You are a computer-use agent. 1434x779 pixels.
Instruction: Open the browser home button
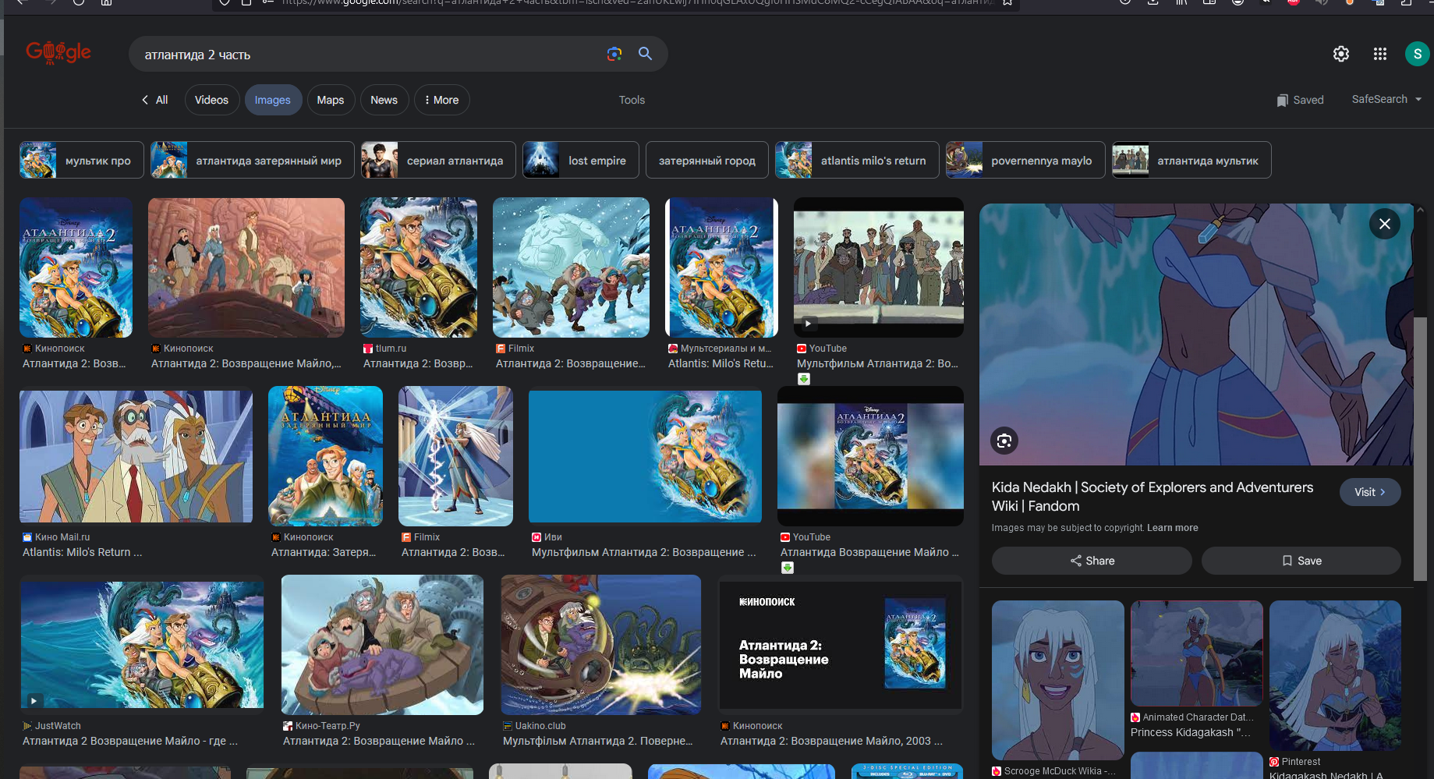click(x=106, y=2)
